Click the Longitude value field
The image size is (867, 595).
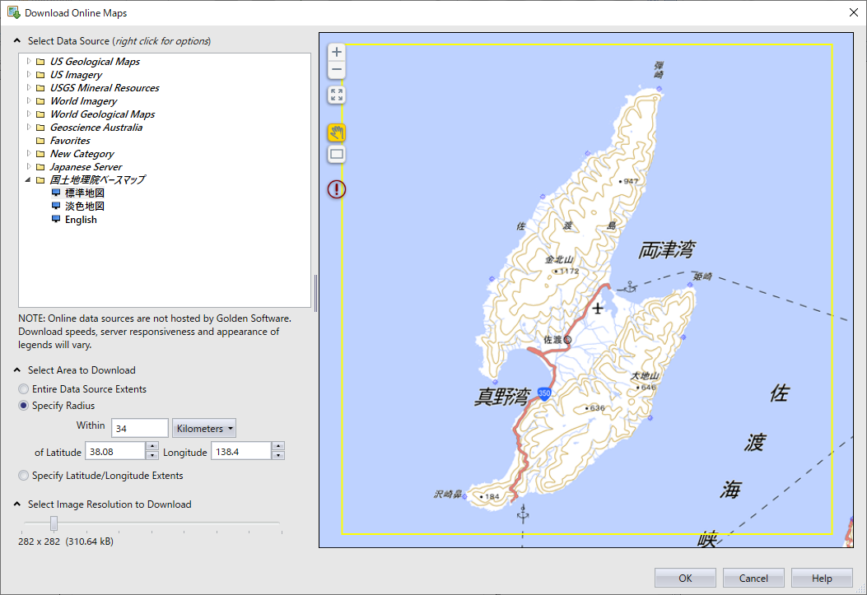pyautogui.click(x=241, y=451)
